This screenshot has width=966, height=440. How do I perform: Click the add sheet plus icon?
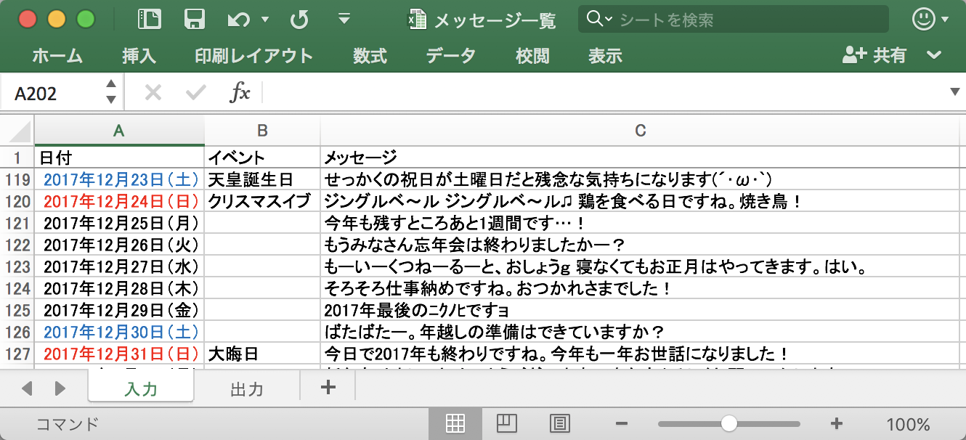tap(328, 388)
